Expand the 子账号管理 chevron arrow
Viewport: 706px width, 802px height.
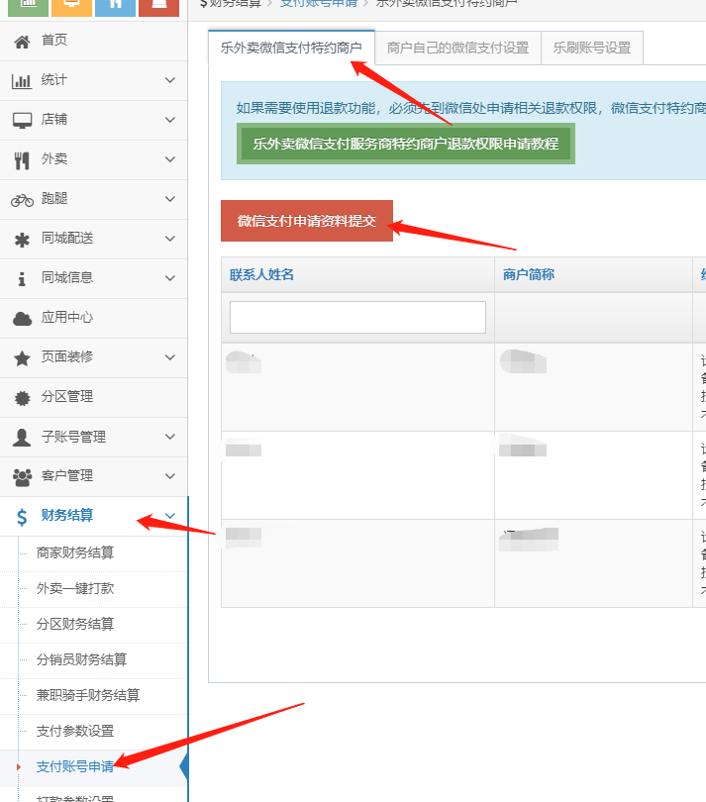(170, 437)
